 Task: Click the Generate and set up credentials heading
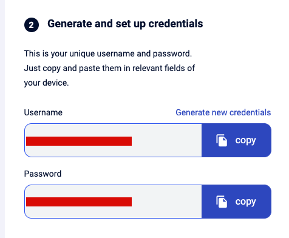(125, 24)
